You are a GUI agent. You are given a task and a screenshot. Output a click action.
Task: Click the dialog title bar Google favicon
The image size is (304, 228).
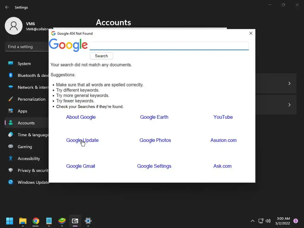coord(53,33)
